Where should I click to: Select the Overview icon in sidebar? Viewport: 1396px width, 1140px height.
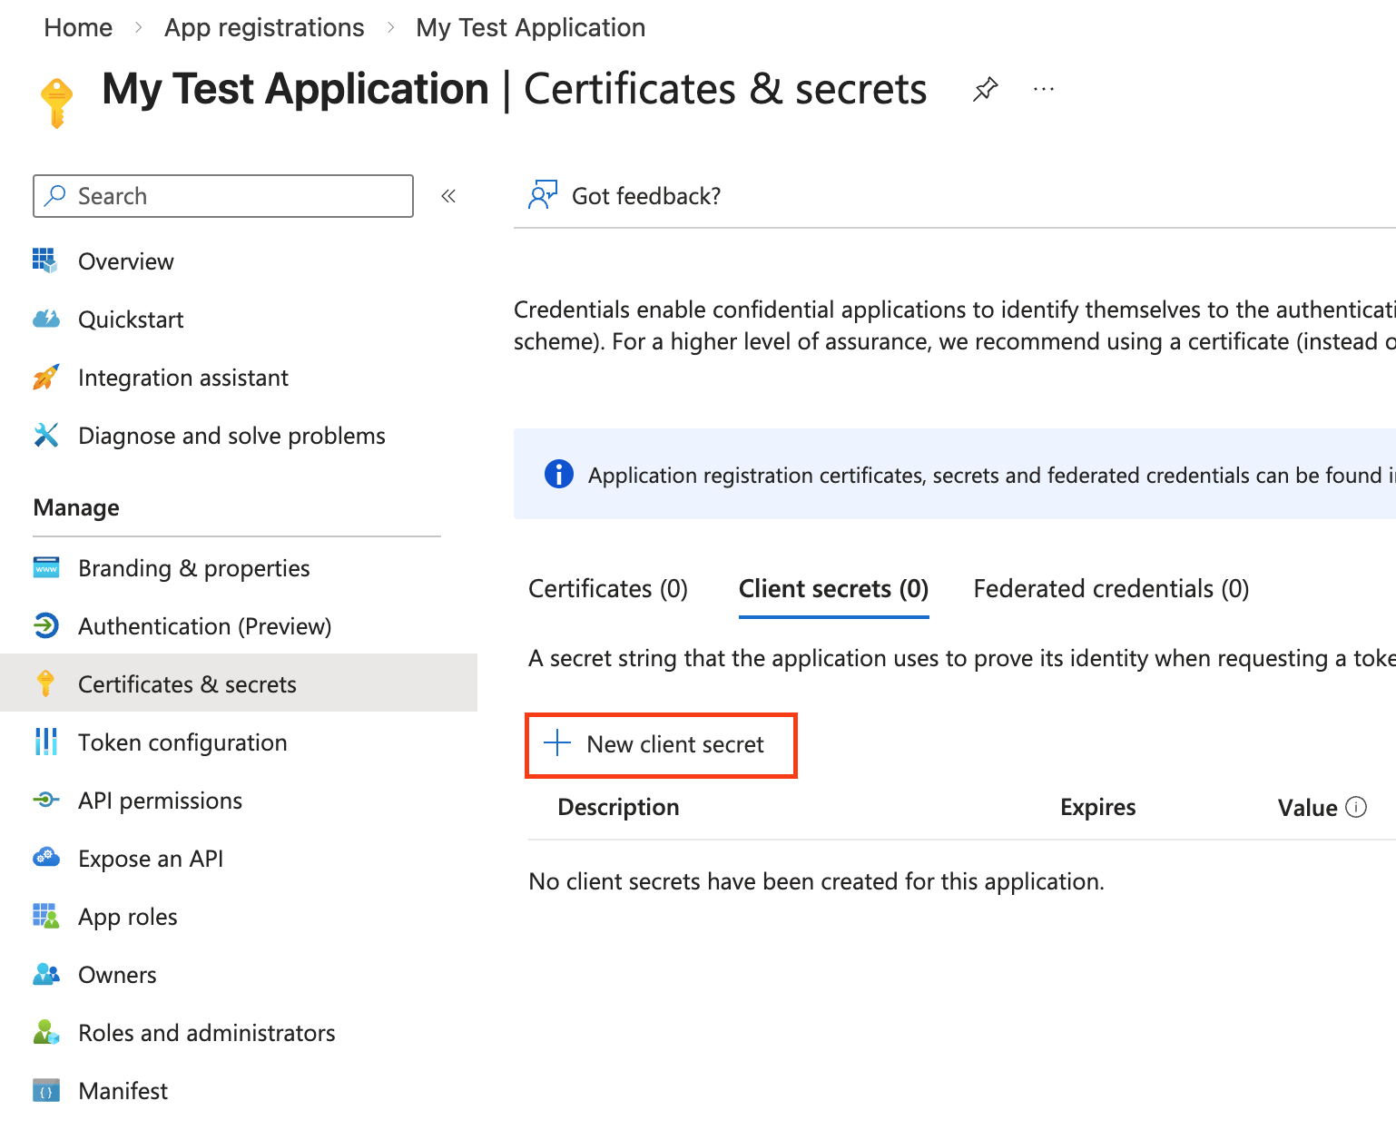pos(44,260)
